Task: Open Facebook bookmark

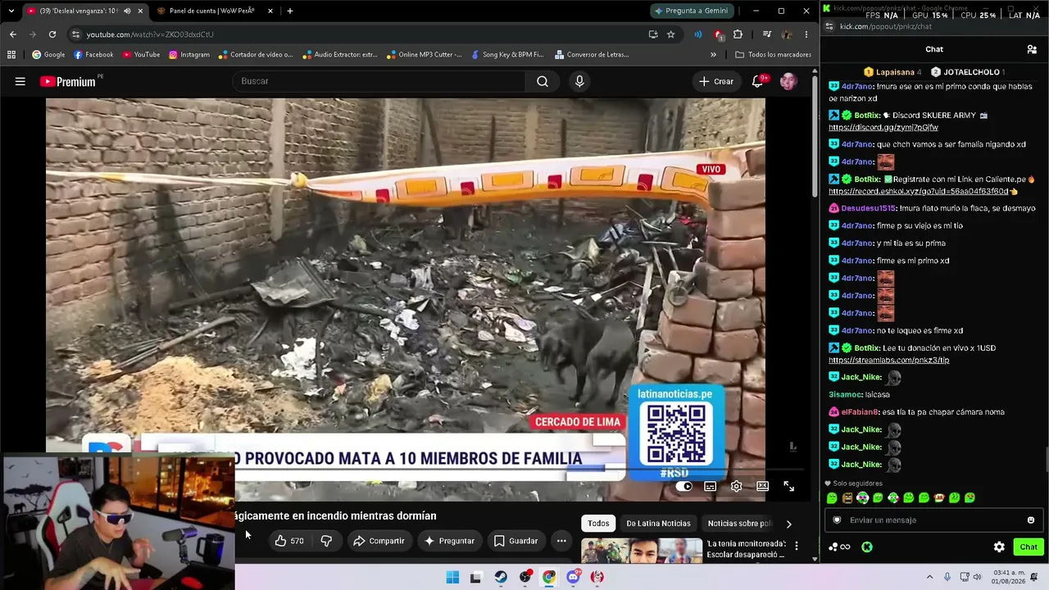Action: coord(93,55)
